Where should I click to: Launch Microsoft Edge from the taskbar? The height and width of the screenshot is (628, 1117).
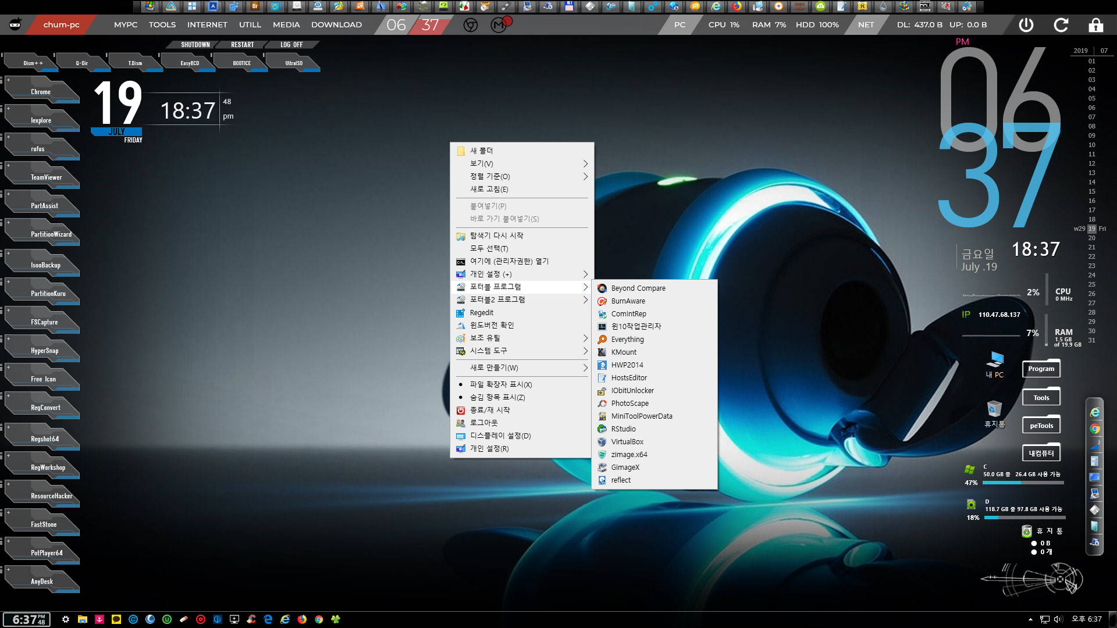(268, 619)
